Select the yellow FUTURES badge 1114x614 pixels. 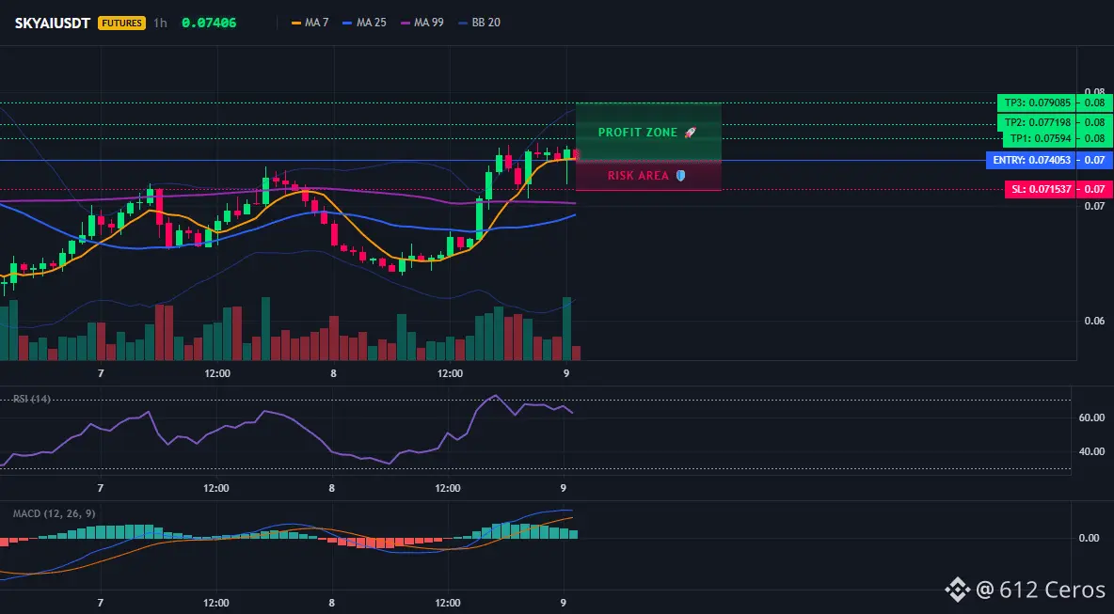(121, 23)
